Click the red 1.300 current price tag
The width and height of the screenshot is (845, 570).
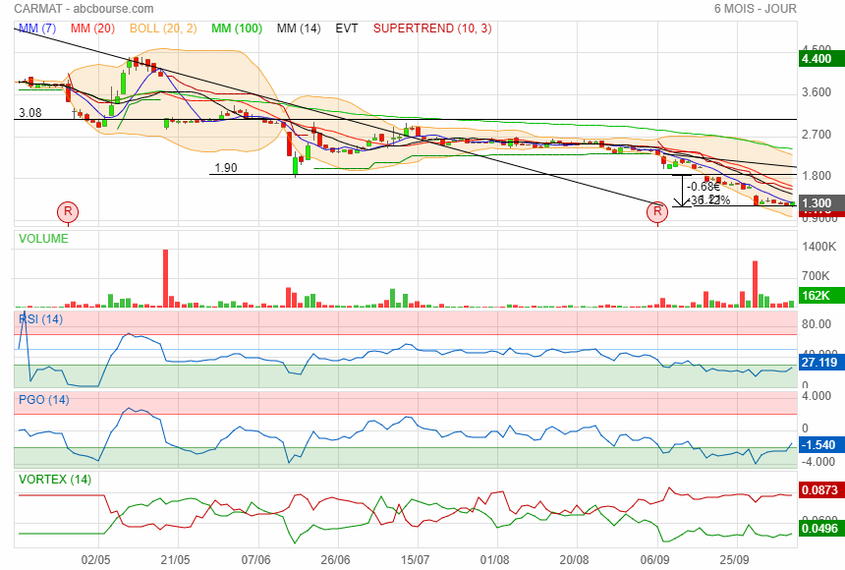click(x=817, y=203)
